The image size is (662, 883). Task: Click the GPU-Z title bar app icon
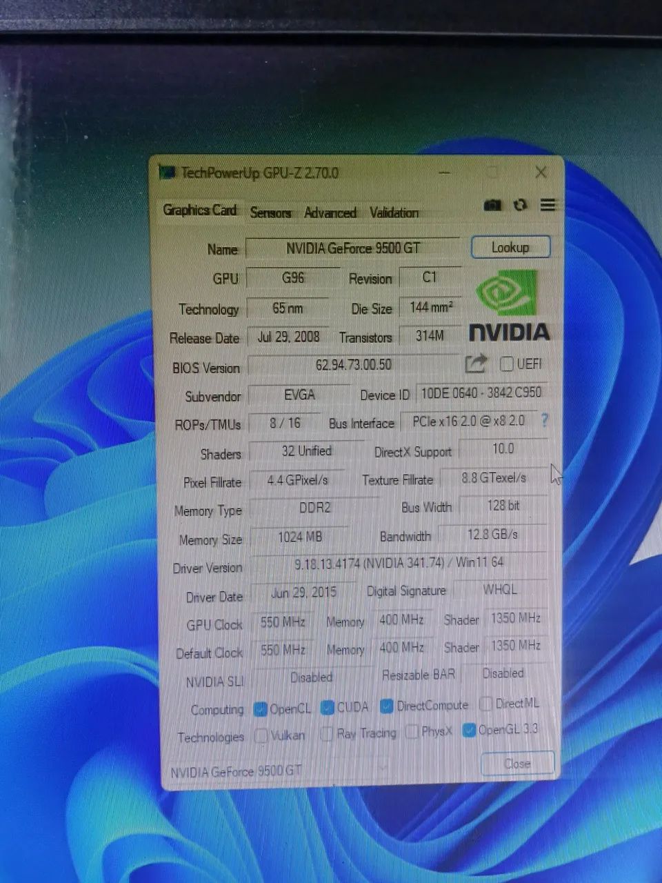pos(166,172)
